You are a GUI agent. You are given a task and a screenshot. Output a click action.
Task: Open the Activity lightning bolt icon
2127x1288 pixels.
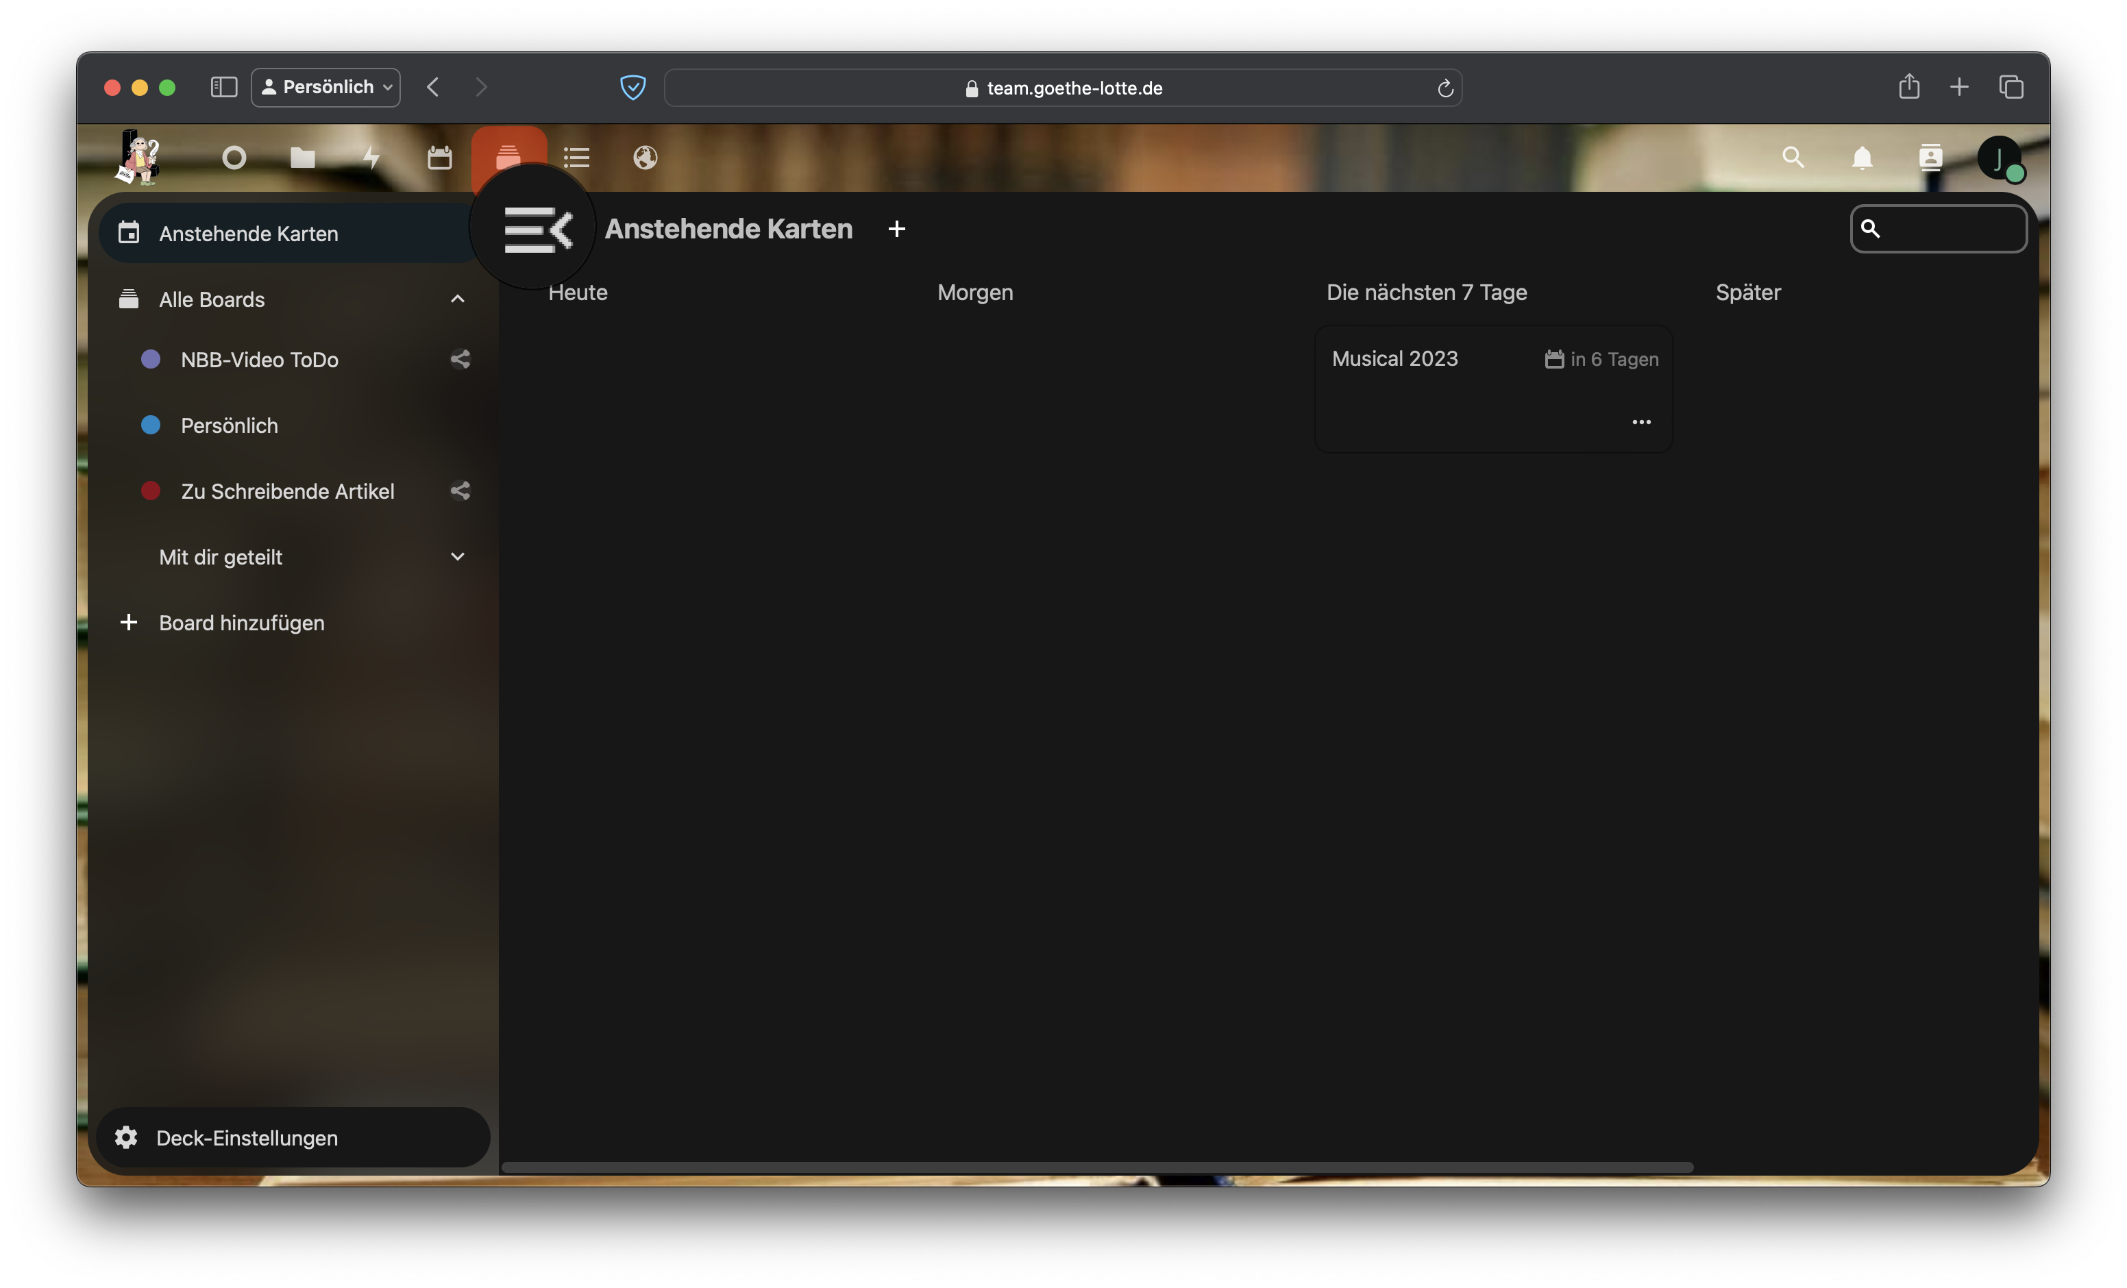[x=371, y=158]
